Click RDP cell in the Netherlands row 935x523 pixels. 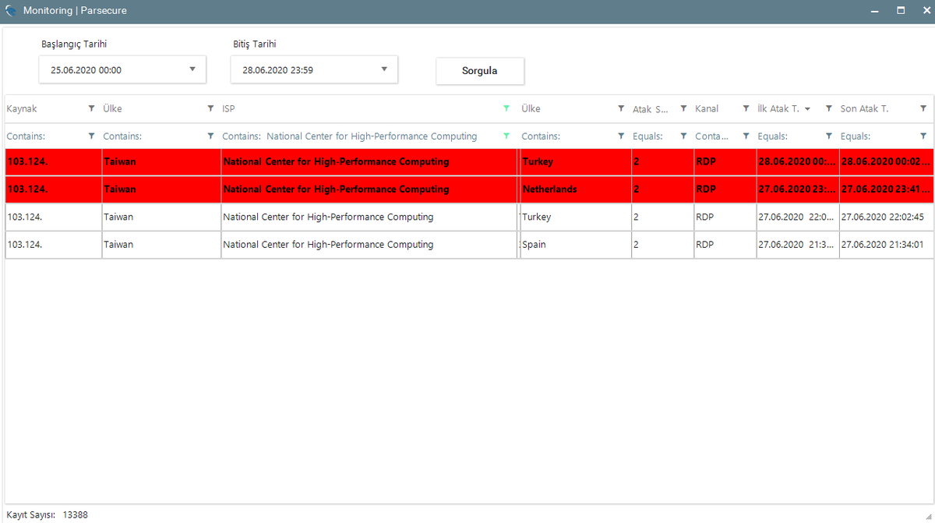(725, 189)
